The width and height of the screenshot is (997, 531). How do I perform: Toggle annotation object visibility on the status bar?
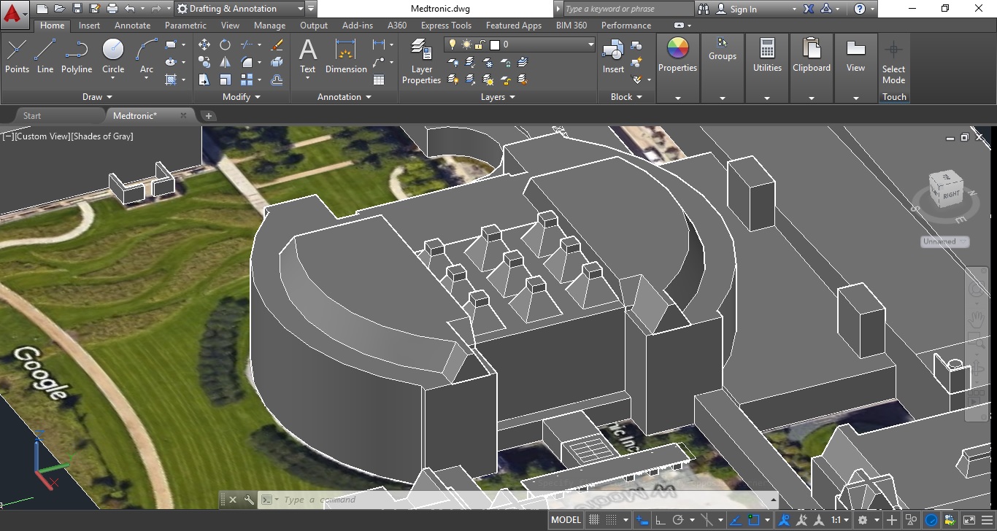point(785,520)
